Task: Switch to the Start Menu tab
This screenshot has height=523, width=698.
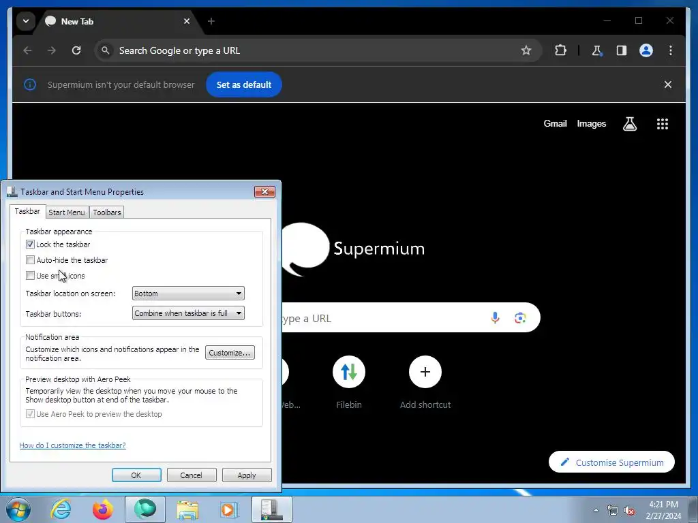Action: 67,212
